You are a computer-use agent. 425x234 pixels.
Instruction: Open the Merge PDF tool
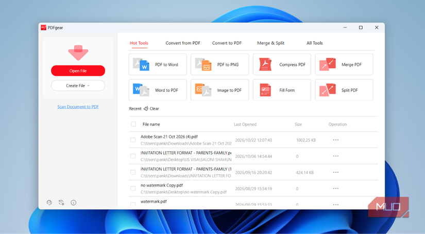344,64
